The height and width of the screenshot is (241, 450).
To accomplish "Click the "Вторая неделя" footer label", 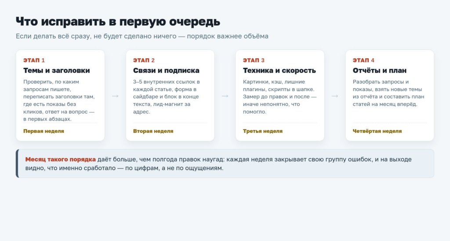I will 153,131.
